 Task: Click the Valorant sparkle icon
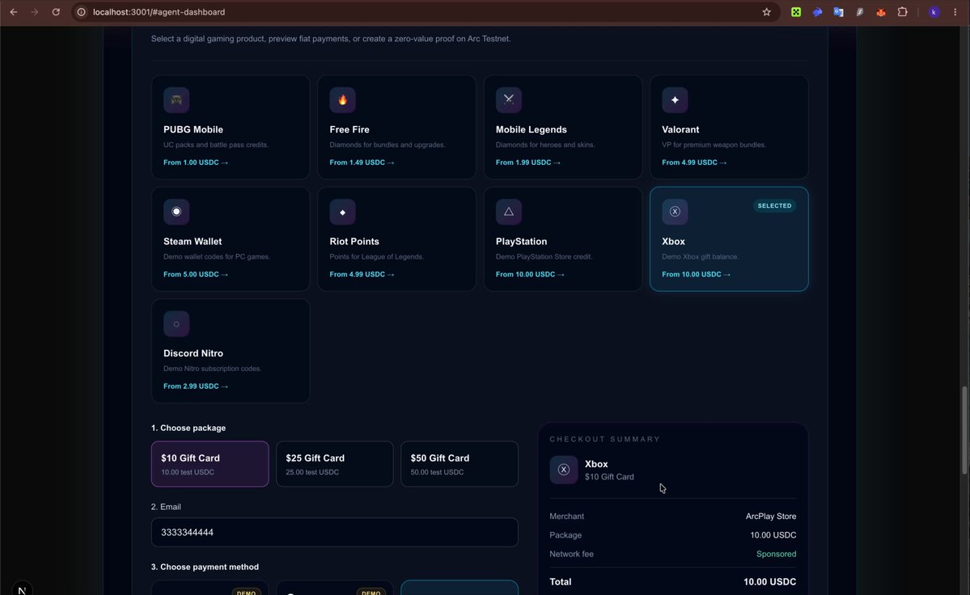click(x=675, y=100)
